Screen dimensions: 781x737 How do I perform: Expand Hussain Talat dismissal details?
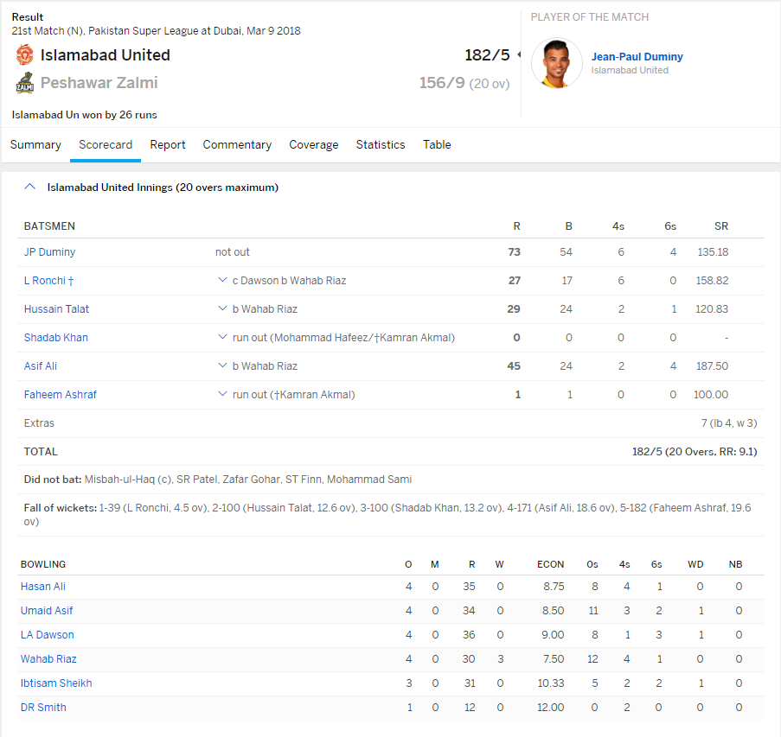pyautogui.click(x=222, y=309)
